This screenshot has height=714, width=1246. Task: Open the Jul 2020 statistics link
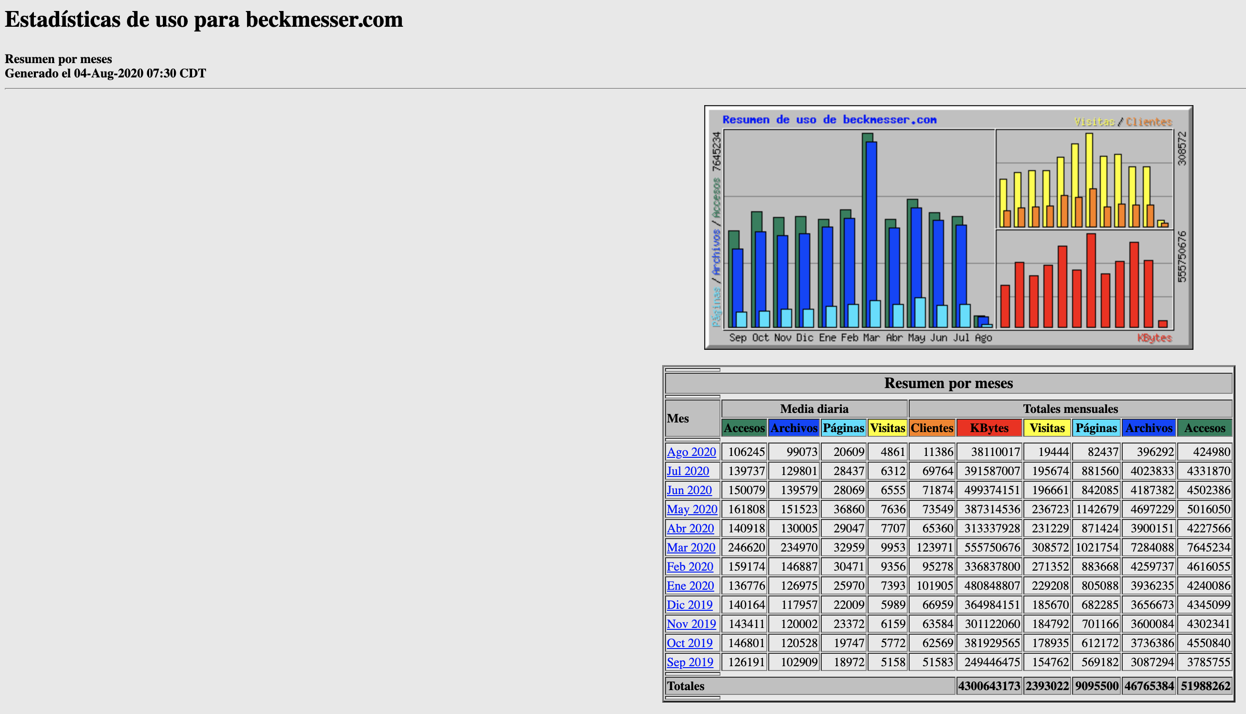tap(687, 471)
